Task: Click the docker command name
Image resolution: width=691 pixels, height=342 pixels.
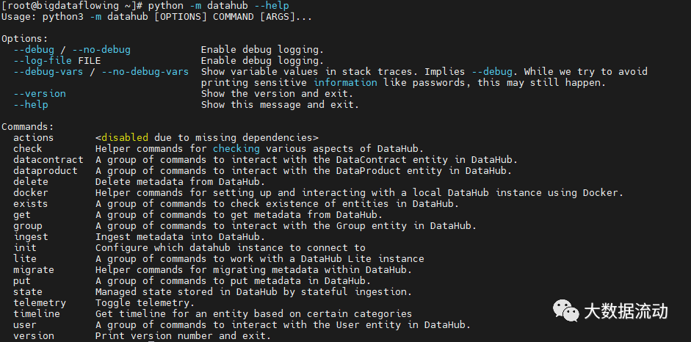Action: coord(30,193)
